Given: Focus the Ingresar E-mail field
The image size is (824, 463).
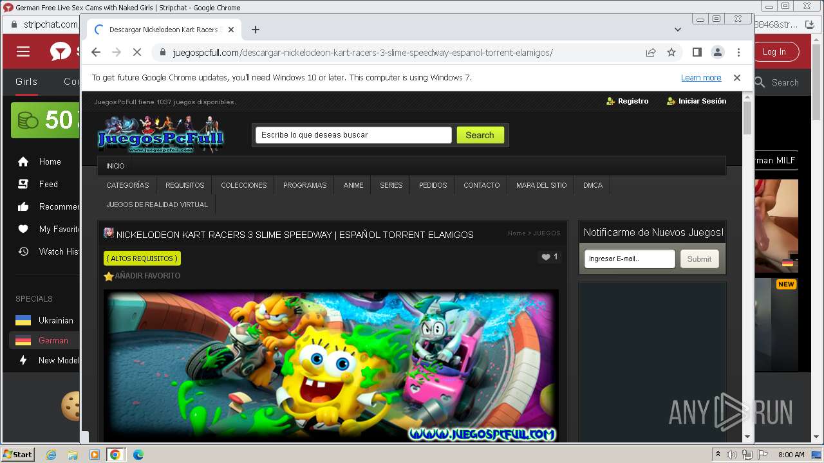Looking at the screenshot, I should click(x=630, y=259).
